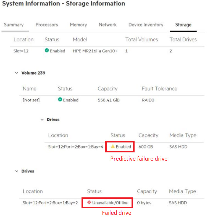Viewport: 210px width, 217px height.
Task: Open the Device Inventory tab
Action: click(x=146, y=25)
